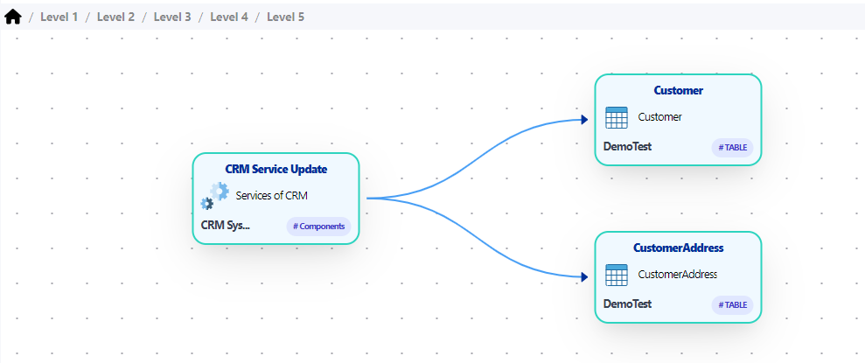This screenshot has height=363, width=865.
Task: Select the CustomerAddress node title
Action: (x=678, y=248)
